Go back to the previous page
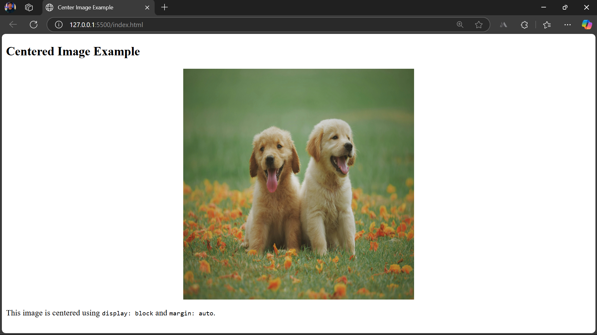Viewport: 597px width, 335px height. point(13,25)
